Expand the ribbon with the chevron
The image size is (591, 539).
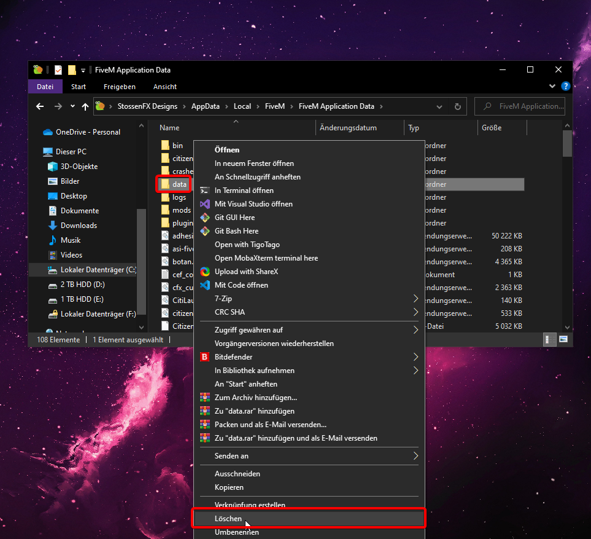[553, 87]
